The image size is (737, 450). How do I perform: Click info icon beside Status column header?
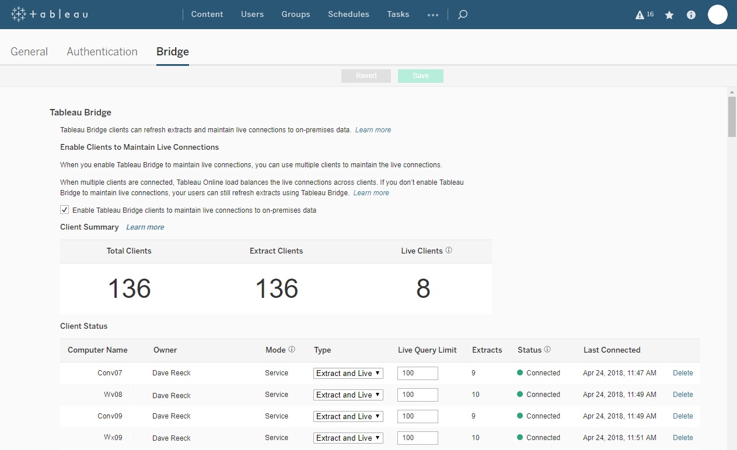coord(547,350)
